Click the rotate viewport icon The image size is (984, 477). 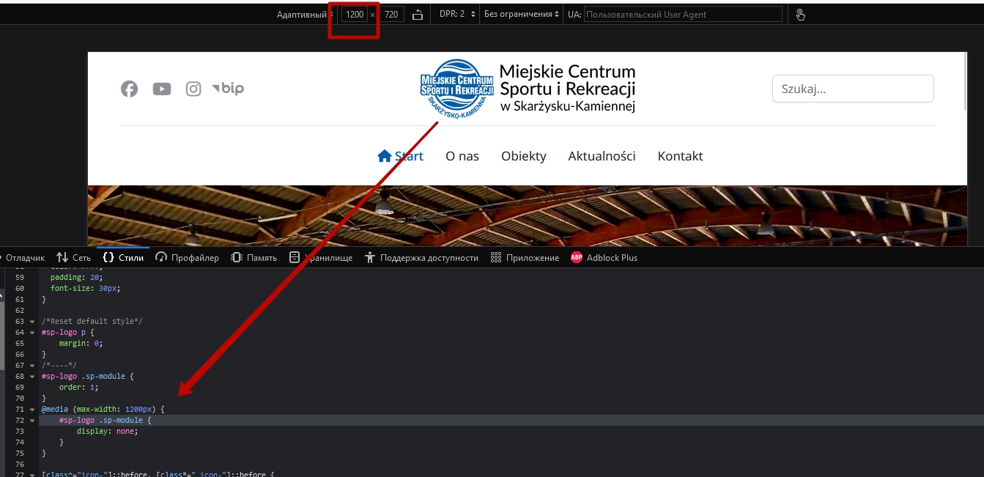(418, 15)
